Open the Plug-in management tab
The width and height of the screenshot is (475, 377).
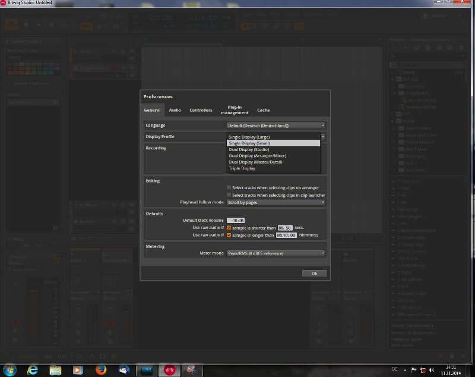tap(235, 110)
